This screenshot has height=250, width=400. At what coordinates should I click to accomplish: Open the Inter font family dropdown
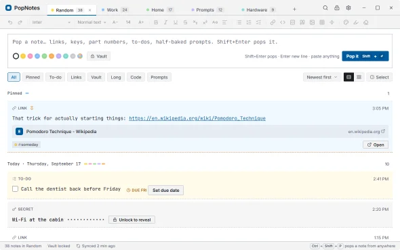click(51, 22)
